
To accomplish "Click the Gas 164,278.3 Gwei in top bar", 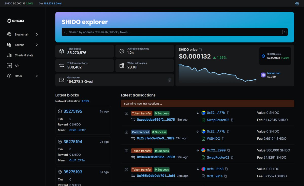I will pos(50,4).
